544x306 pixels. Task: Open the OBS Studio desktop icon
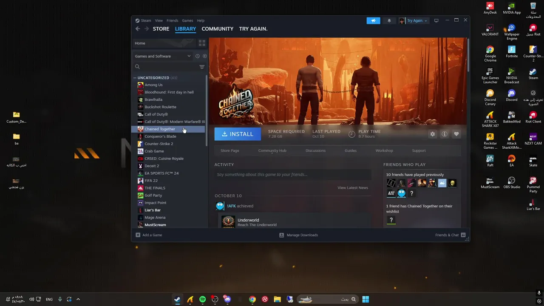pyautogui.click(x=512, y=182)
